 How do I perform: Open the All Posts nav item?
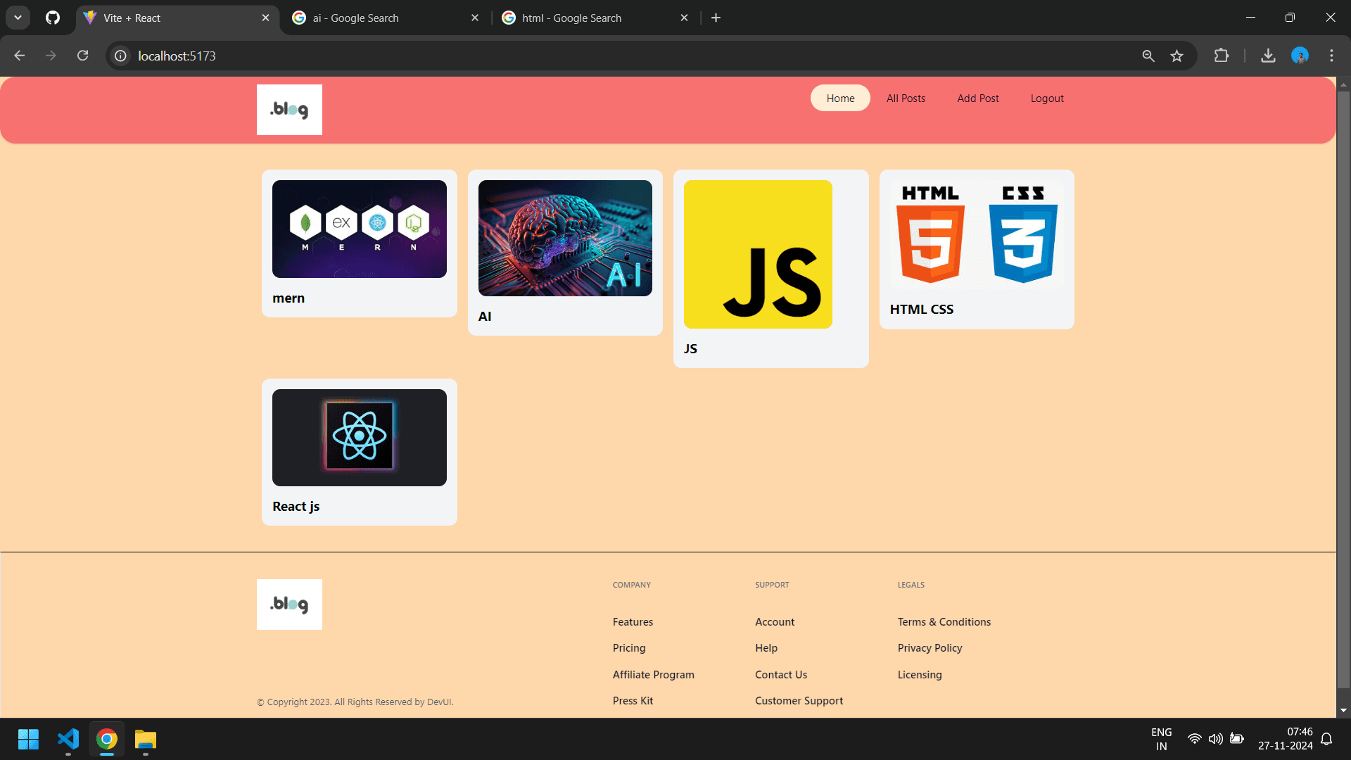point(906,99)
